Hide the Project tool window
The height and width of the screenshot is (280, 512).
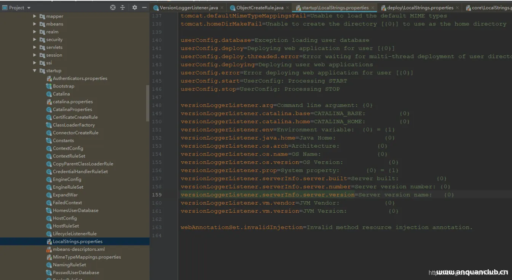pyautogui.click(x=144, y=8)
